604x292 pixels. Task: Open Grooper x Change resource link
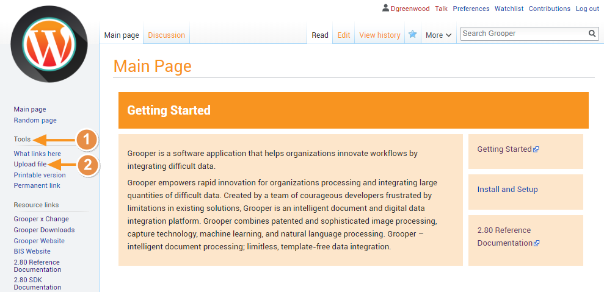click(x=41, y=219)
